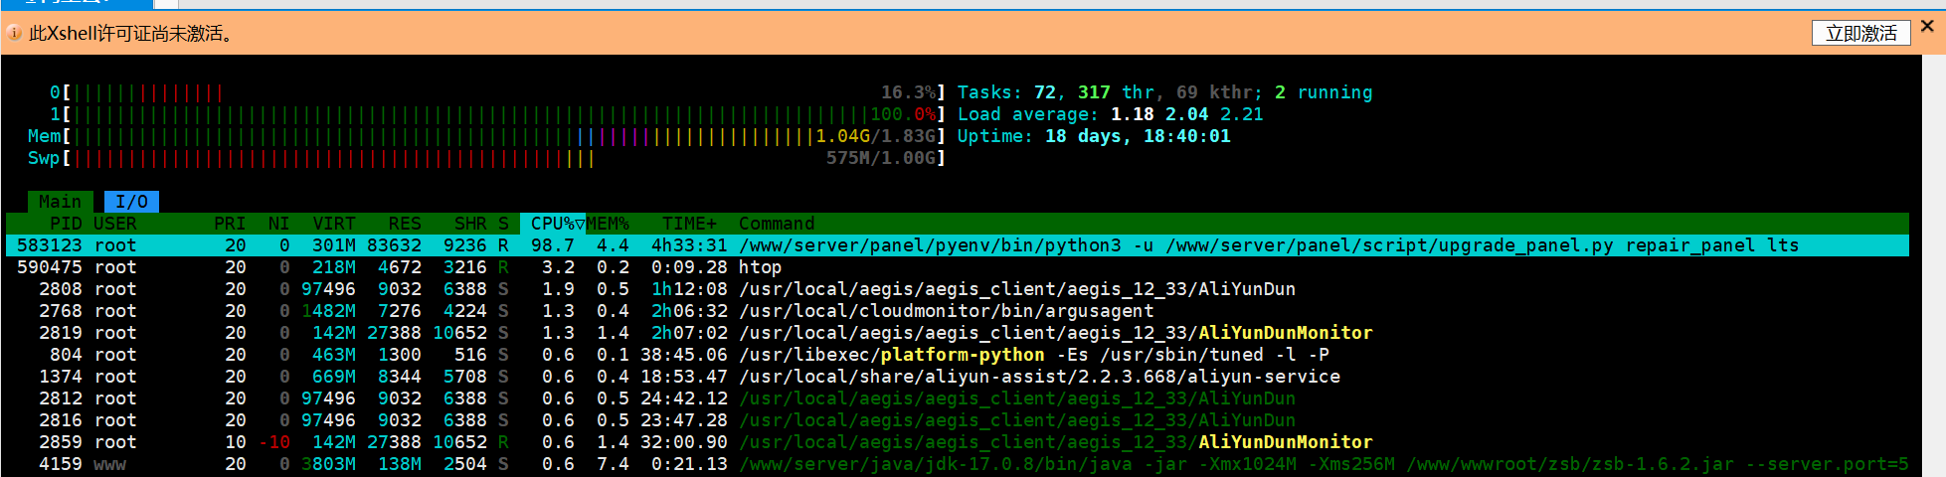This screenshot has width=1946, height=477.
Task: Sort by the PRI column header
Action: click(x=230, y=224)
